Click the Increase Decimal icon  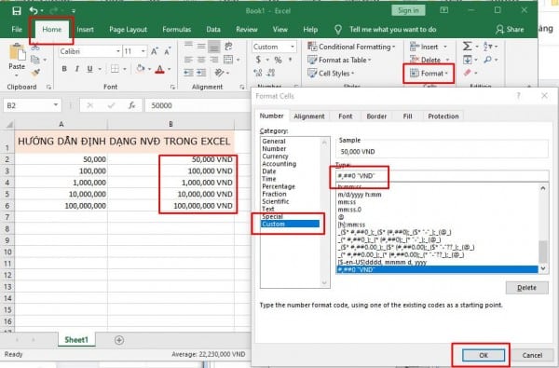tap(258, 73)
